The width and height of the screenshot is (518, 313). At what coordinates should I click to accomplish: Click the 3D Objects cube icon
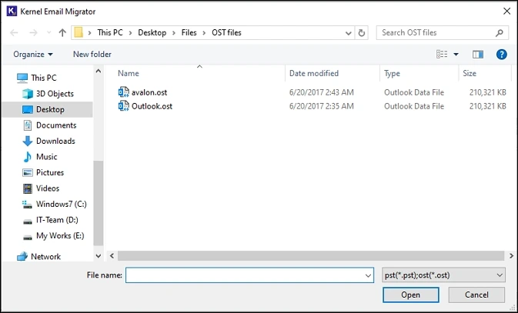tap(28, 94)
